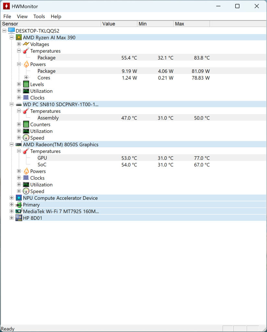Screen dimensions: 267x332
Task: Click the WD PC SN810 drive icon
Action: pyautogui.click(x=19, y=104)
